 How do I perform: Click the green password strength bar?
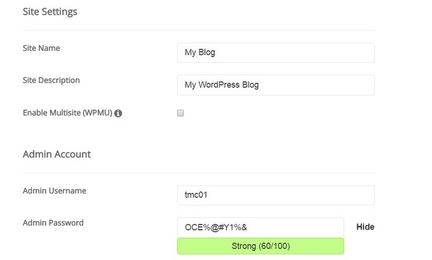[260, 246]
